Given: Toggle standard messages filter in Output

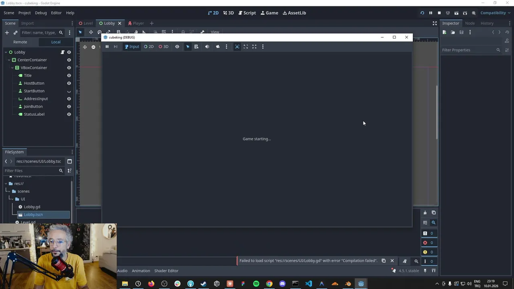Looking at the screenshot, I should click(x=429, y=233).
